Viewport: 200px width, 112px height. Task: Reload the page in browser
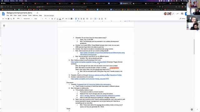[x=8, y=7]
